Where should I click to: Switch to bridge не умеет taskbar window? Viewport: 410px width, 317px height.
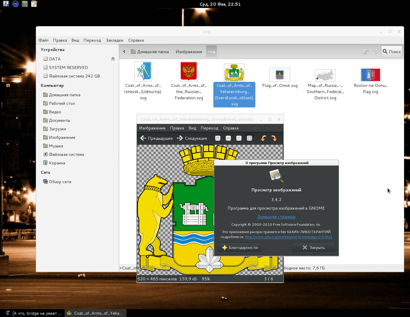pos(33,313)
